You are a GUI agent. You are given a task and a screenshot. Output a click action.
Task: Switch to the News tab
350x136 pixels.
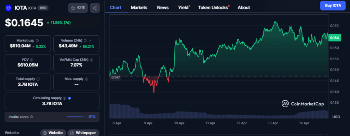[163, 8]
